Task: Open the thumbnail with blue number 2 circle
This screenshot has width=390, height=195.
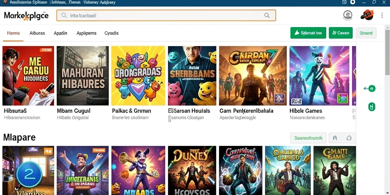Action: (28, 170)
